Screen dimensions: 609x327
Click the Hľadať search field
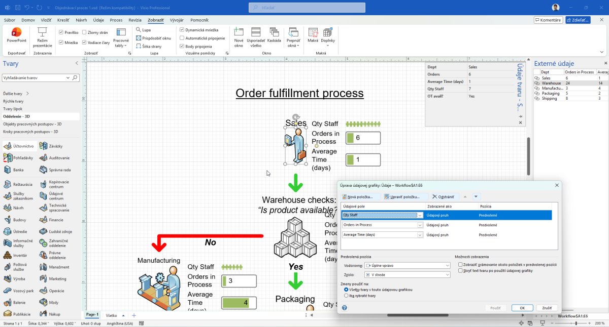[307, 8]
